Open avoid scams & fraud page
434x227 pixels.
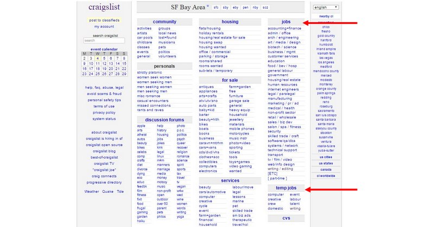click(104, 94)
